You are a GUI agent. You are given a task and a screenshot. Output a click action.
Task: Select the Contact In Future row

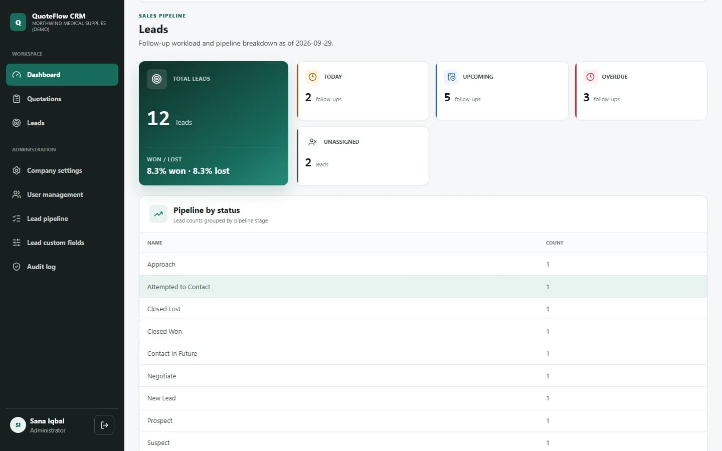[x=423, y=353]
